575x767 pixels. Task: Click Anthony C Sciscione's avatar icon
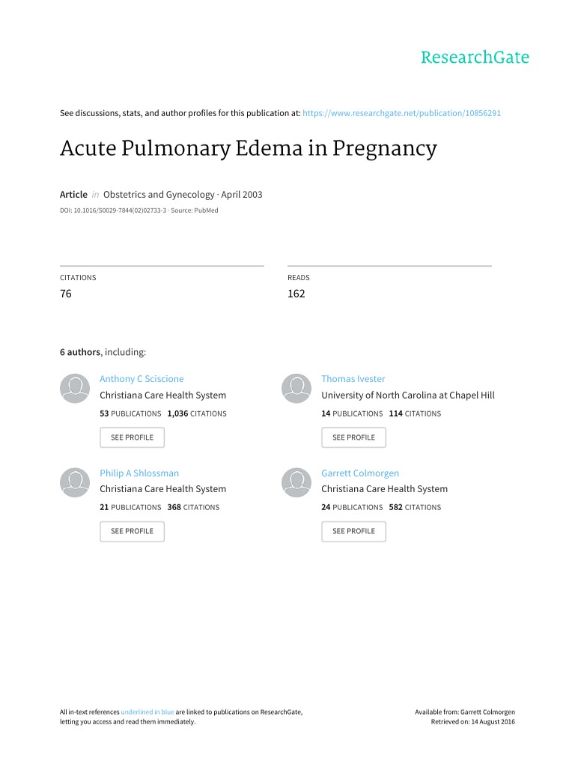[x=74, y=388]
